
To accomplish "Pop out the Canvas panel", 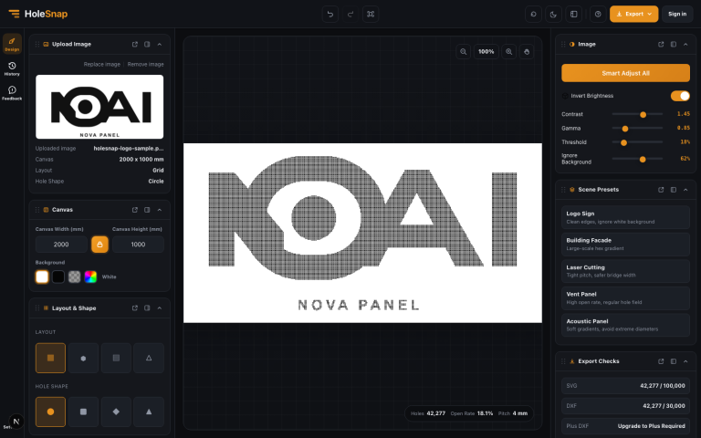I will pos(134,210).
